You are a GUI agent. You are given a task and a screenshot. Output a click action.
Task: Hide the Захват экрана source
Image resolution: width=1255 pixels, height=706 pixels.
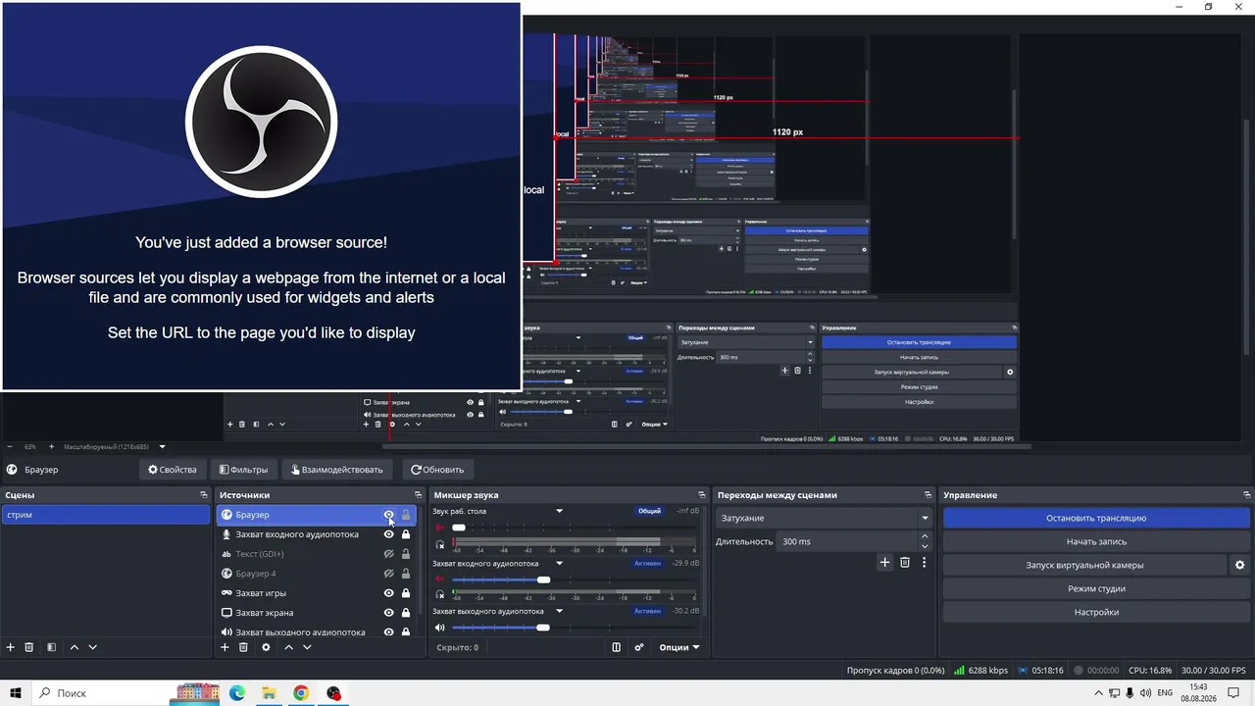point(388,613)
